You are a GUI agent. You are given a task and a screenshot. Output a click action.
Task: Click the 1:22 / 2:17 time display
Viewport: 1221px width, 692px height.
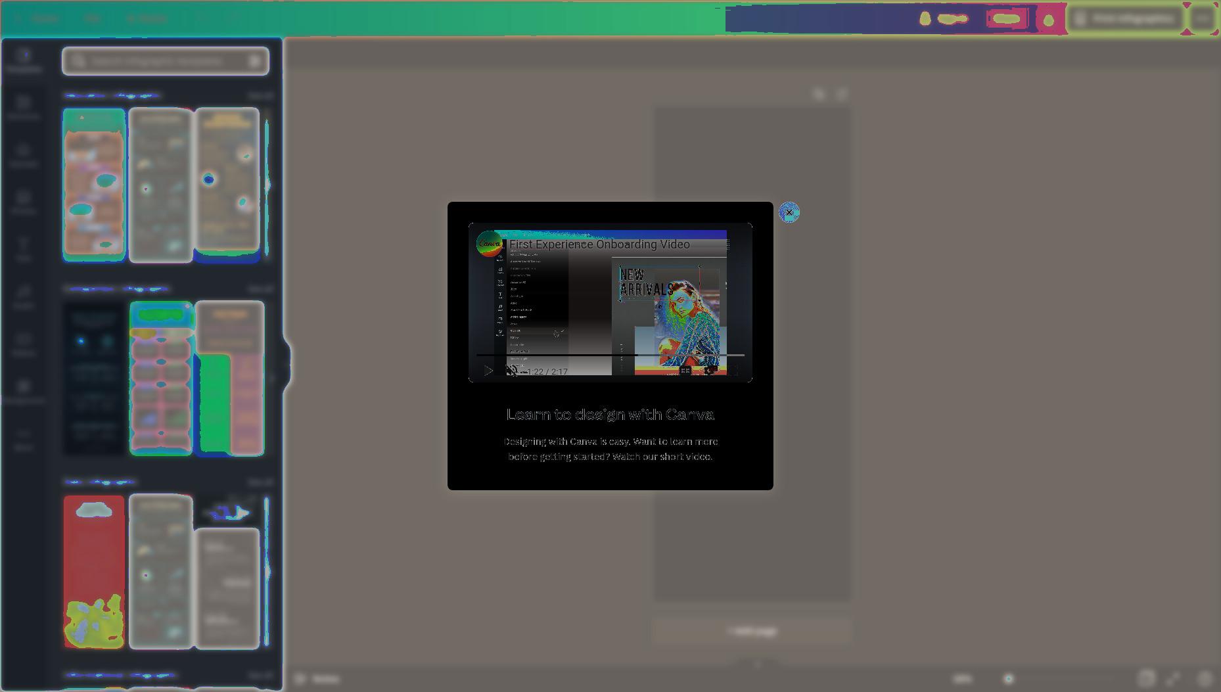547,372
